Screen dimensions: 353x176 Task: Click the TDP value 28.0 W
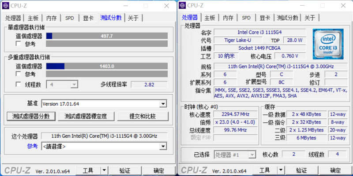click(x=295, y=40)
